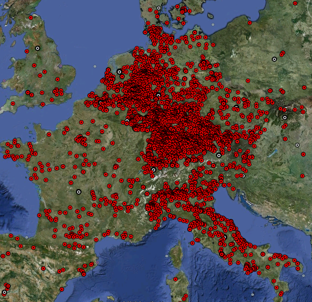Screen dimensions: 312x302
Task: Select the red marker on Sardinia
Action: pos(175,279)
